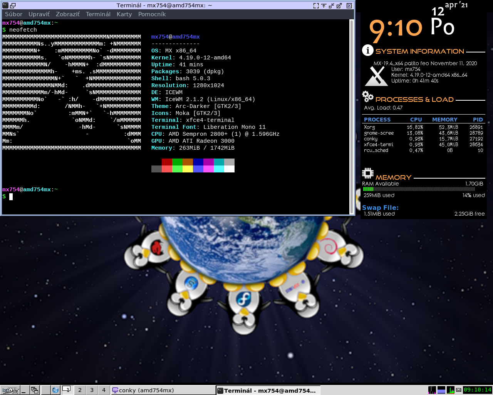Switch to workspace 3
This screenshot has width=493, height=395.
92,390
